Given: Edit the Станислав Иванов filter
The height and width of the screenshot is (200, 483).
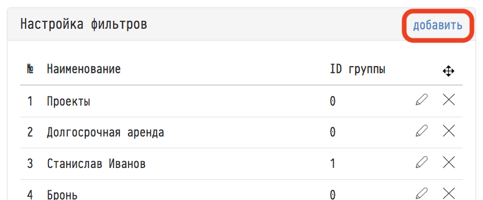Looking at the screenshot, I should point(421,163).
